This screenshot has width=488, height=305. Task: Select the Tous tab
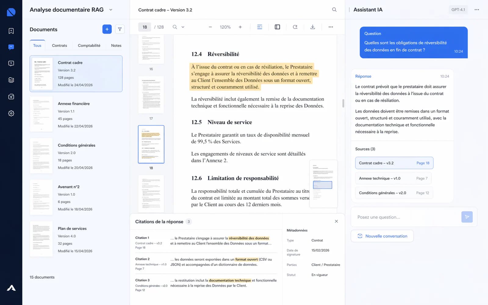point(37,45)
